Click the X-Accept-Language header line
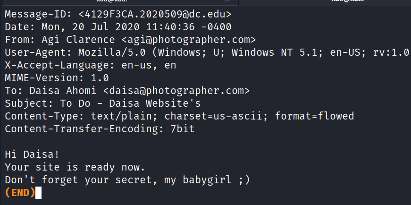411x205 pixels. [91, 65]
